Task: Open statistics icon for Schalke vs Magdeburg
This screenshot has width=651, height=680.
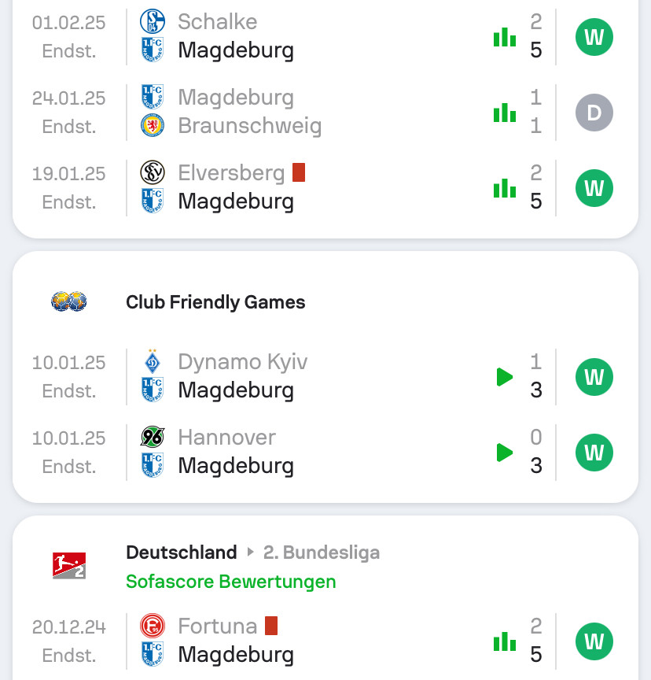Action: tap(504, 37)
